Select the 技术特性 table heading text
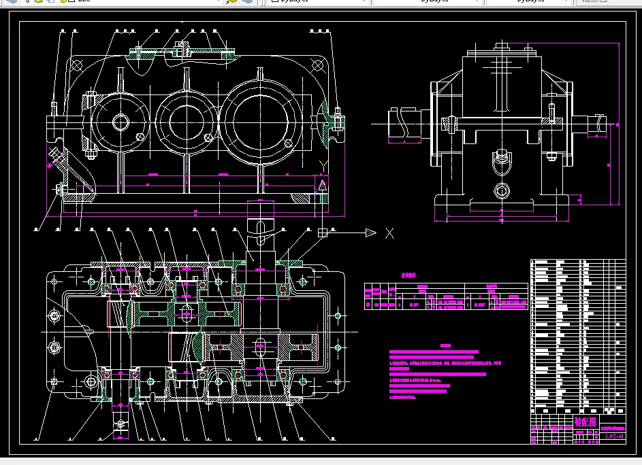642x465 pixels. (x=409, y=275)
